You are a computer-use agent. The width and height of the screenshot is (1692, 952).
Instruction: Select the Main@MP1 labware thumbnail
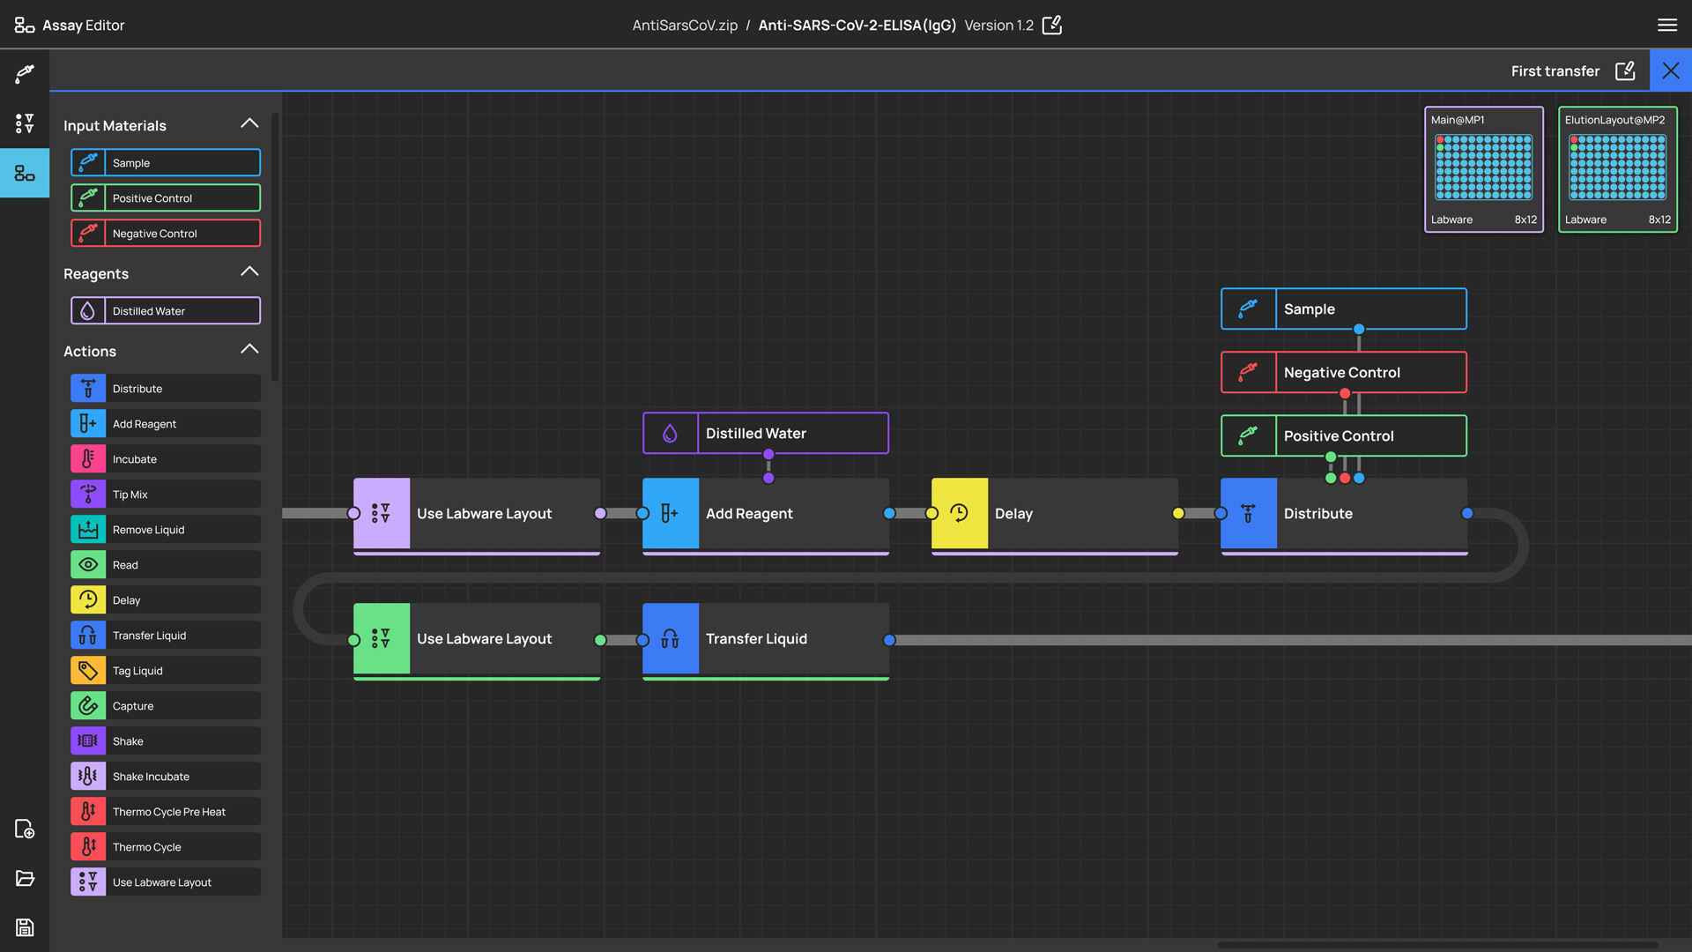[1484, 169]
